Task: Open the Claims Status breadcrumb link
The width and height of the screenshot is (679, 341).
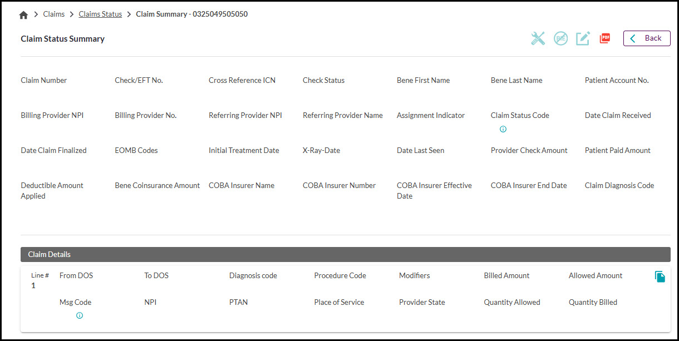Action: tap(100, 14)
